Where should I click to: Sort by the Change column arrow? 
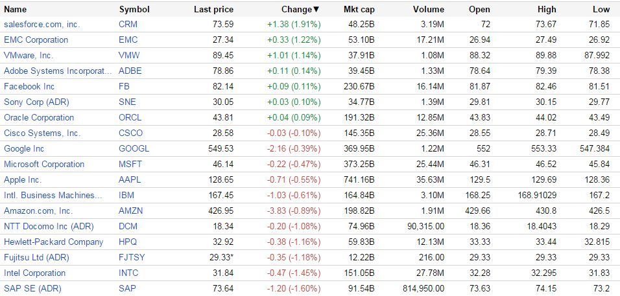[x=316, y=9]
